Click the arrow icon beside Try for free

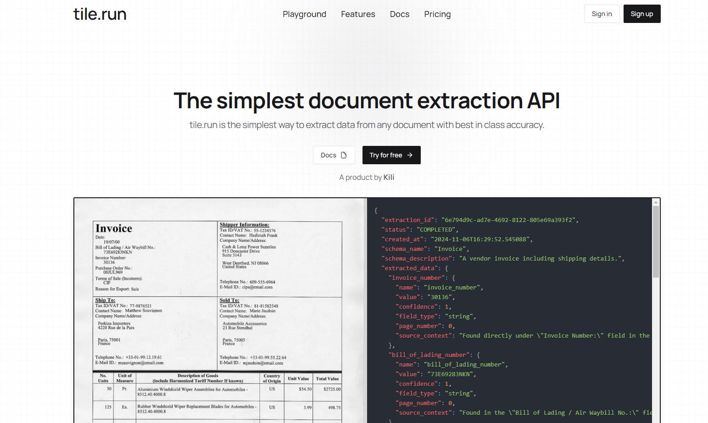[x=410, y=155]
